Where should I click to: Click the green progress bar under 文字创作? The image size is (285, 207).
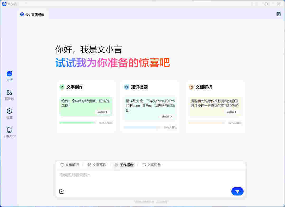click(x=77, y=123)
